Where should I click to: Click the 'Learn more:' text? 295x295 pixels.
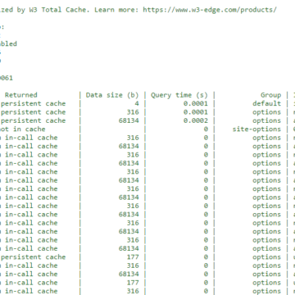pyautogui.click(x=116, y=10)
